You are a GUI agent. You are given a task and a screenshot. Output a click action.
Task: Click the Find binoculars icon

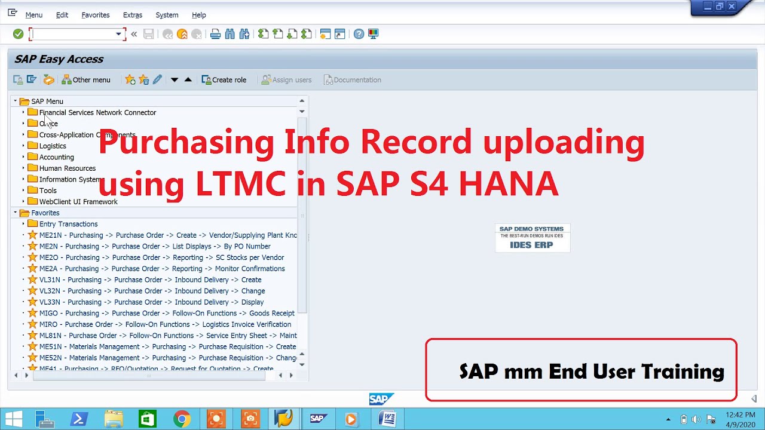tap(230, 34)
